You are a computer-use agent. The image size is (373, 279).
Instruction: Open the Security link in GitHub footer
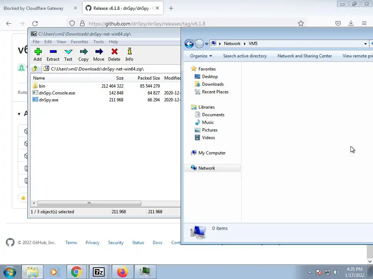tap(116, 243)
